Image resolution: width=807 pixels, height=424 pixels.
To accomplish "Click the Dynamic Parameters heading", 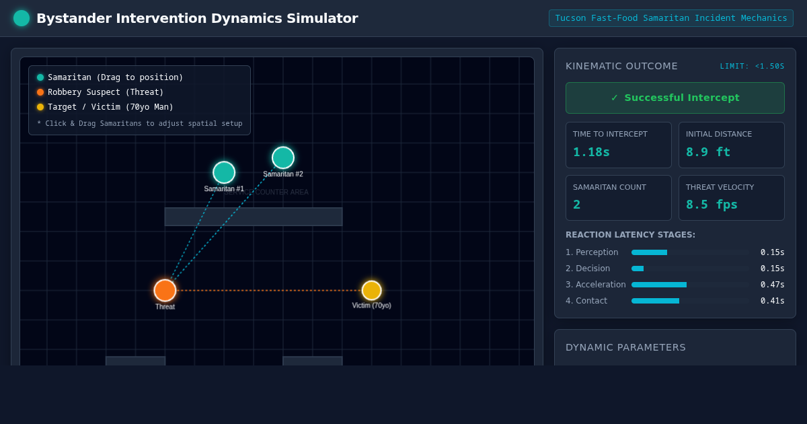I will click(625, 347).
